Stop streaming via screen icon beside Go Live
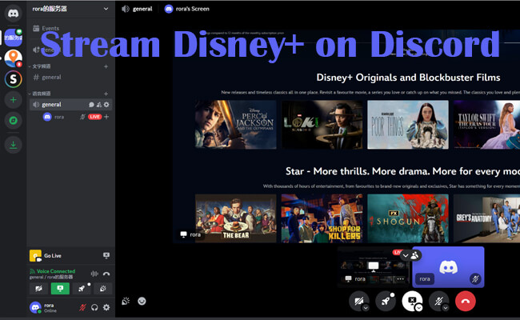 [x=106, y=255]
